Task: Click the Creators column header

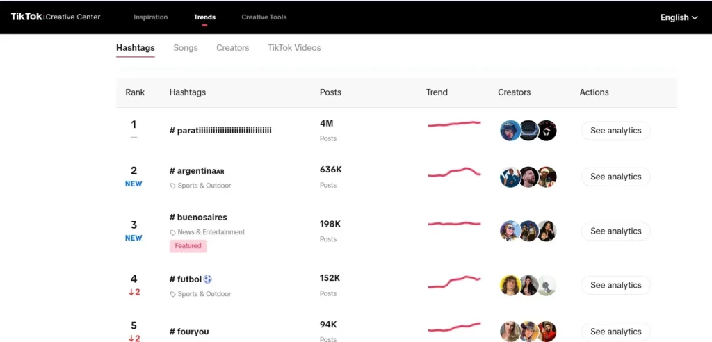Action: pos(514,92)
